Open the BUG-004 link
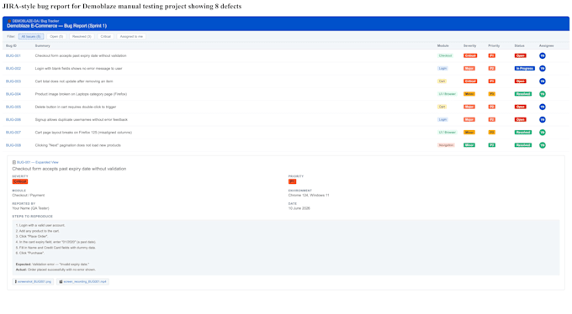Image resolution: width=572 pixels, height=314 pixels. click(x=13, y=94)
